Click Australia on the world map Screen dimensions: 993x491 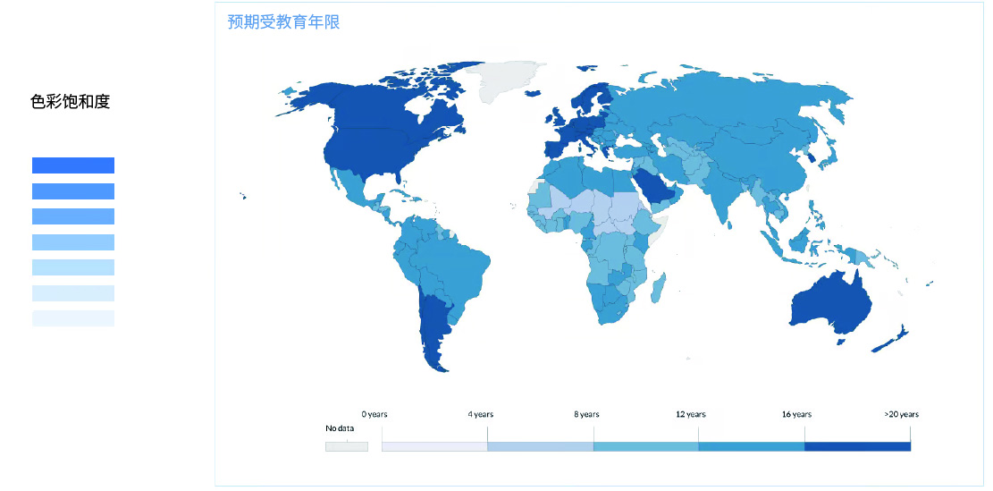pos(829,305)
